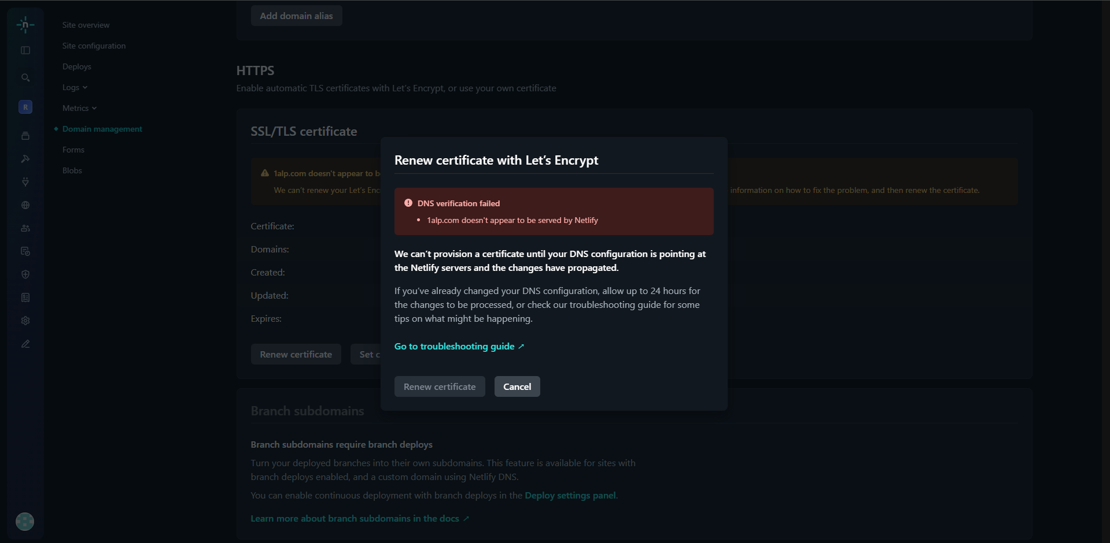Click Renew certificate in the dialog
The width and height of the screenshot is (1110, 543).
pos(440,386)
